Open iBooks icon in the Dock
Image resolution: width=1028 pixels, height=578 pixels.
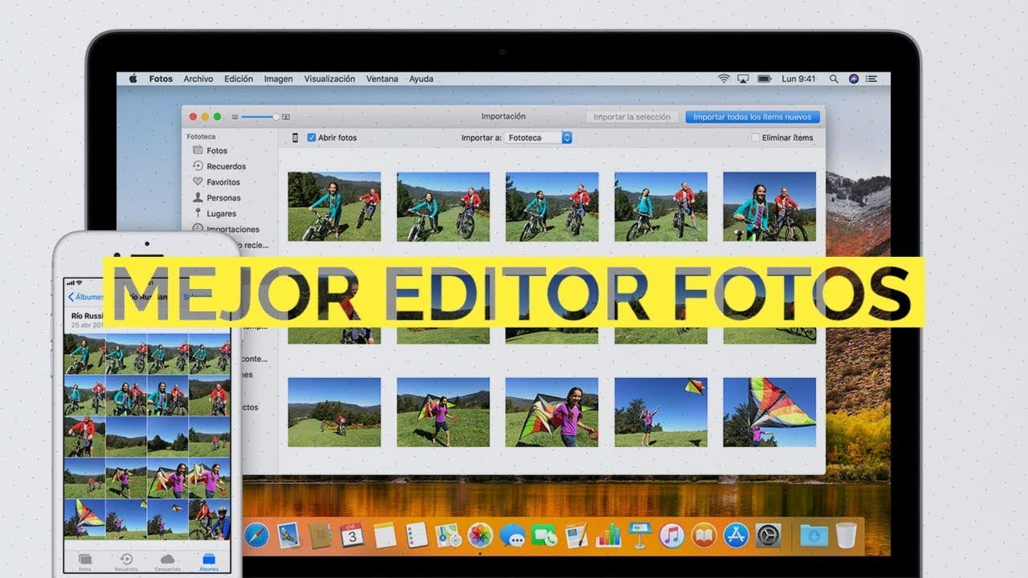[704, 535]
